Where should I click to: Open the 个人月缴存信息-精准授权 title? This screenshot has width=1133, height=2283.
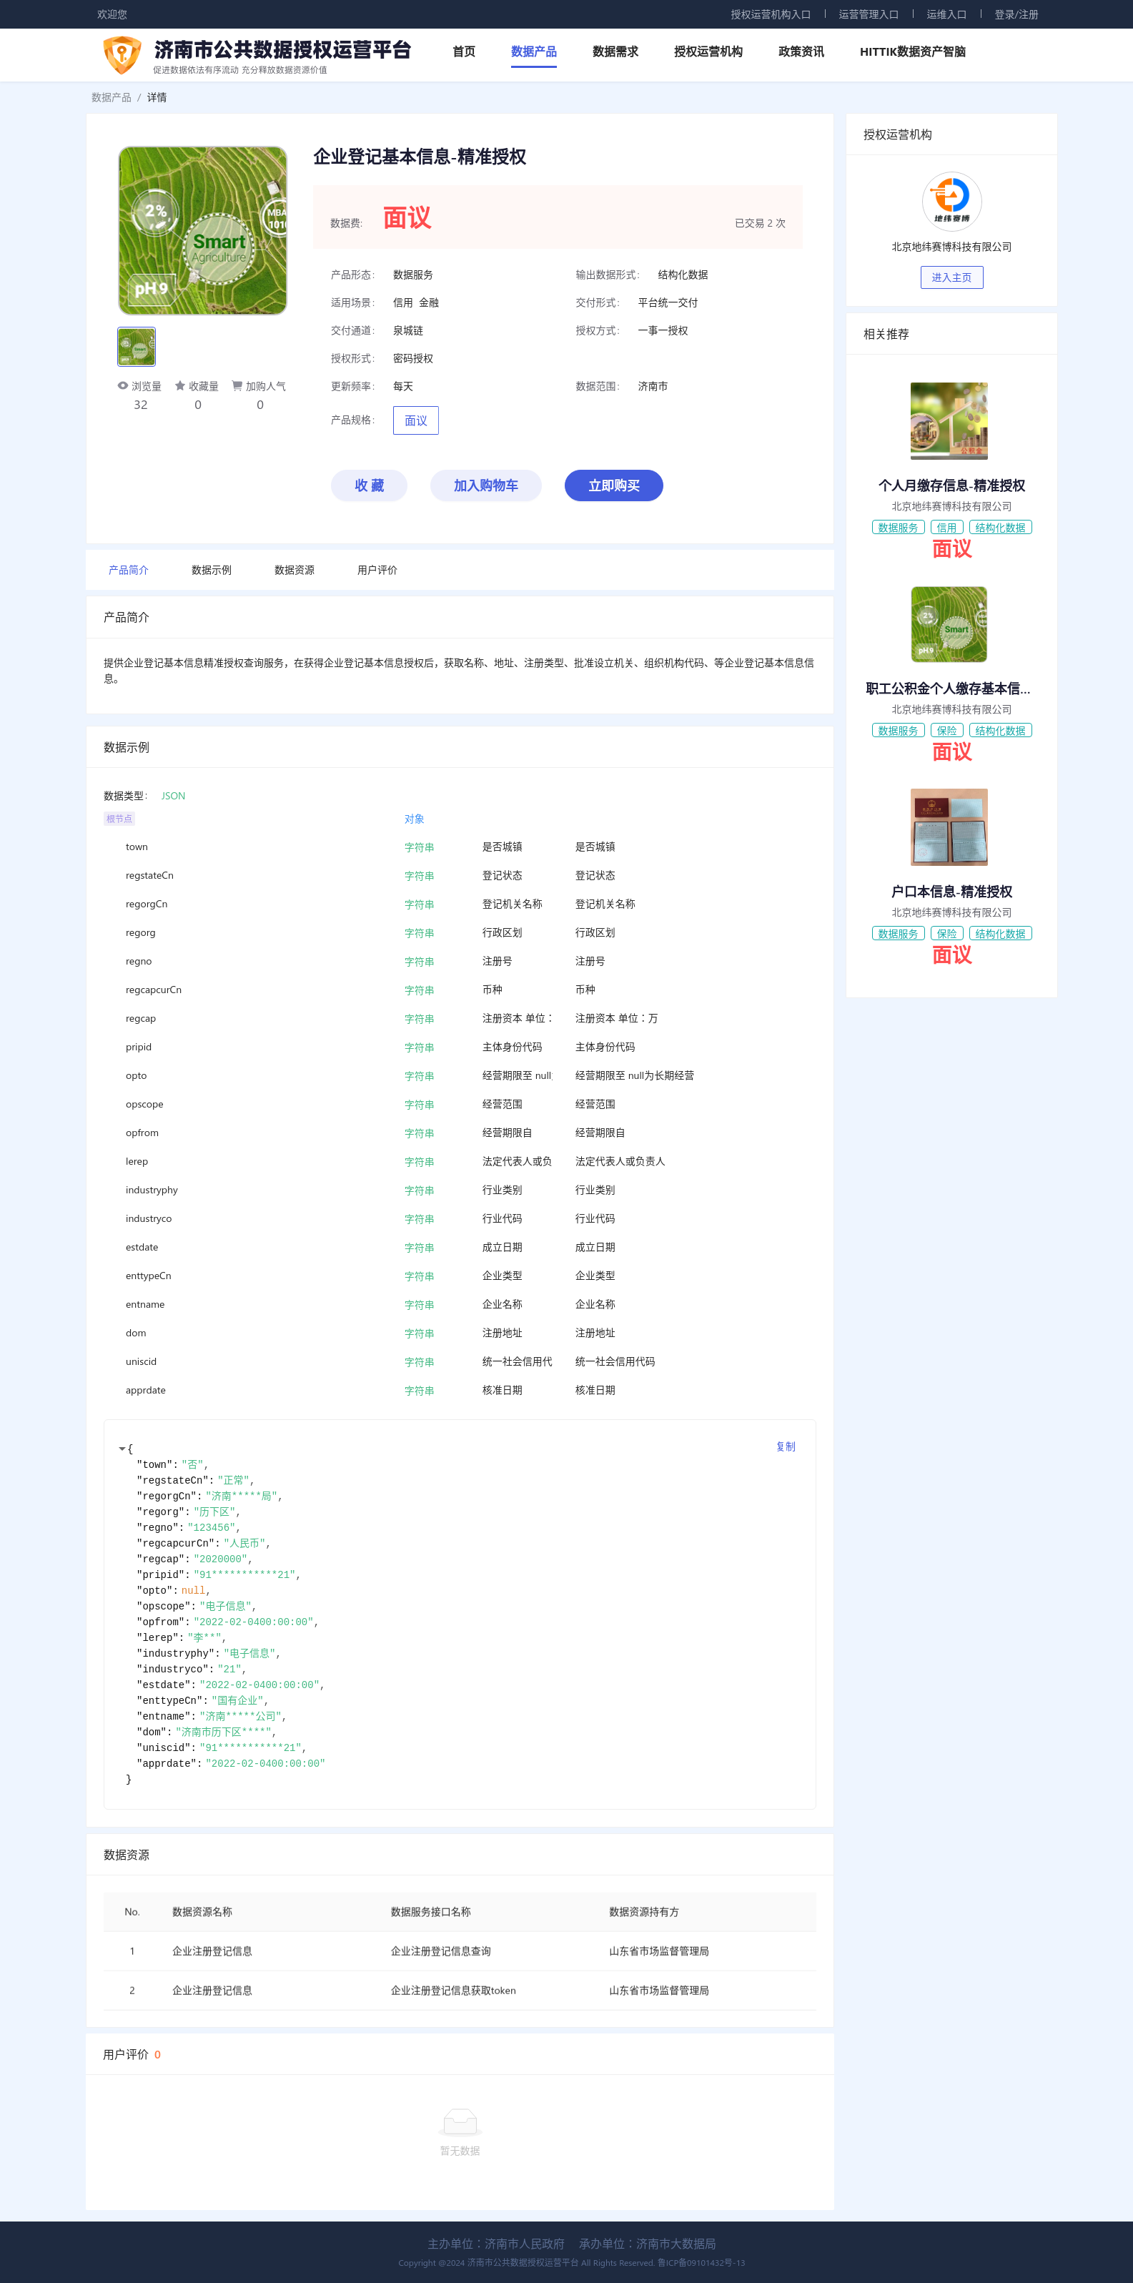[x=951, y=485]
